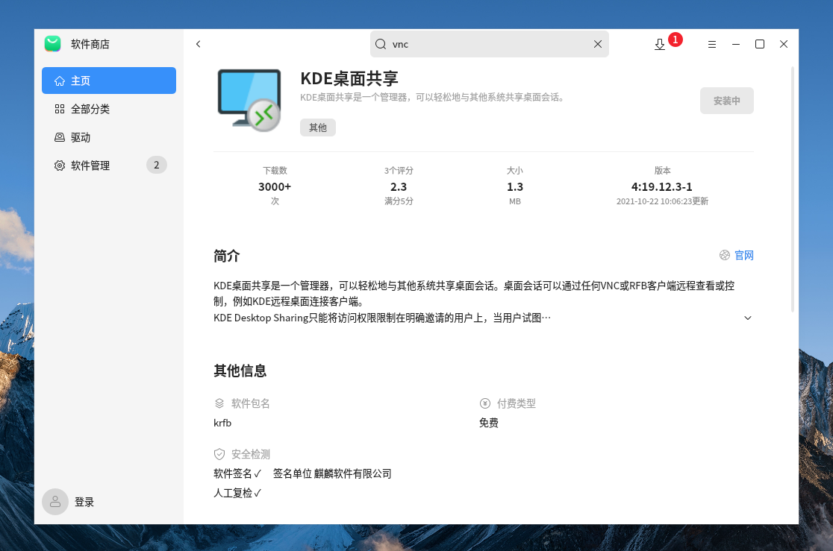Click the 免费 payment type value
Screen dimensions: 833x551
(489, 423)
